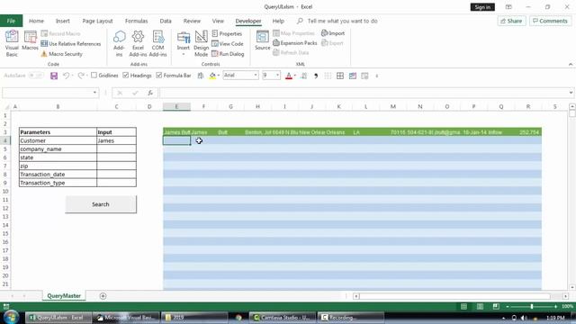
Task: Click the Insert Function fx icon
Action: pyautogui.click(x=150, y=93)
